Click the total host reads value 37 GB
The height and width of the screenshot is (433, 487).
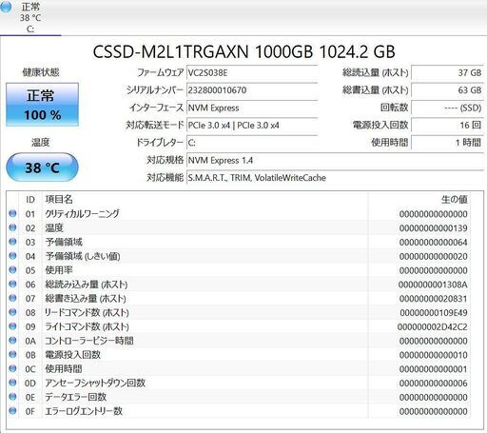(447, 73)
